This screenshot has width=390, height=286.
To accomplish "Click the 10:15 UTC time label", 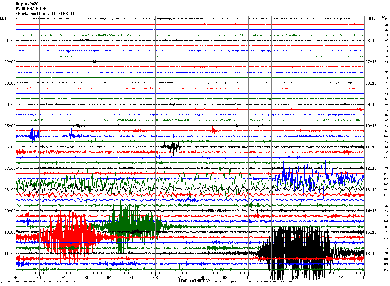I will click(x=371, y=126).
